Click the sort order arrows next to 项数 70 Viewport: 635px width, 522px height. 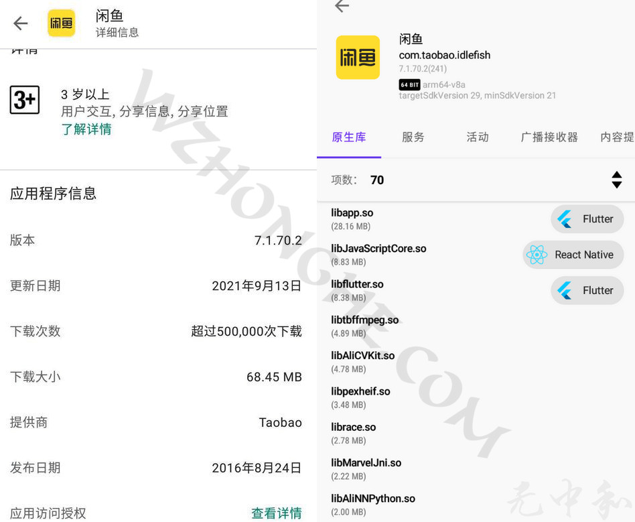(x=616, y=180)
